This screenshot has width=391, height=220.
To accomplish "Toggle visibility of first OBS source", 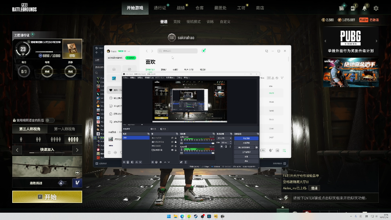I will pyautogui.click(x=172, y=138).
